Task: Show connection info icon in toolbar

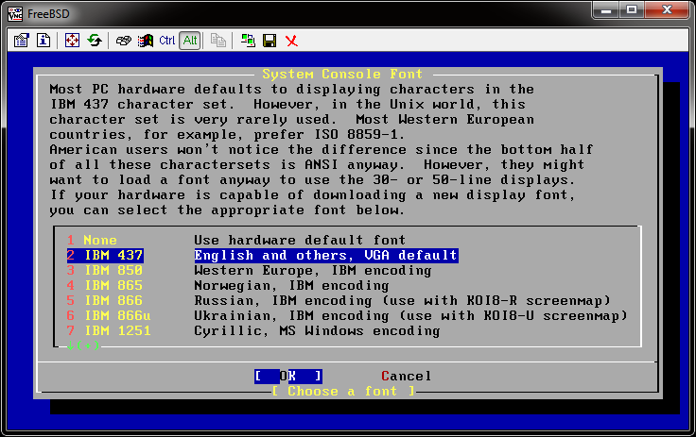Action: (x=43, y=41)
